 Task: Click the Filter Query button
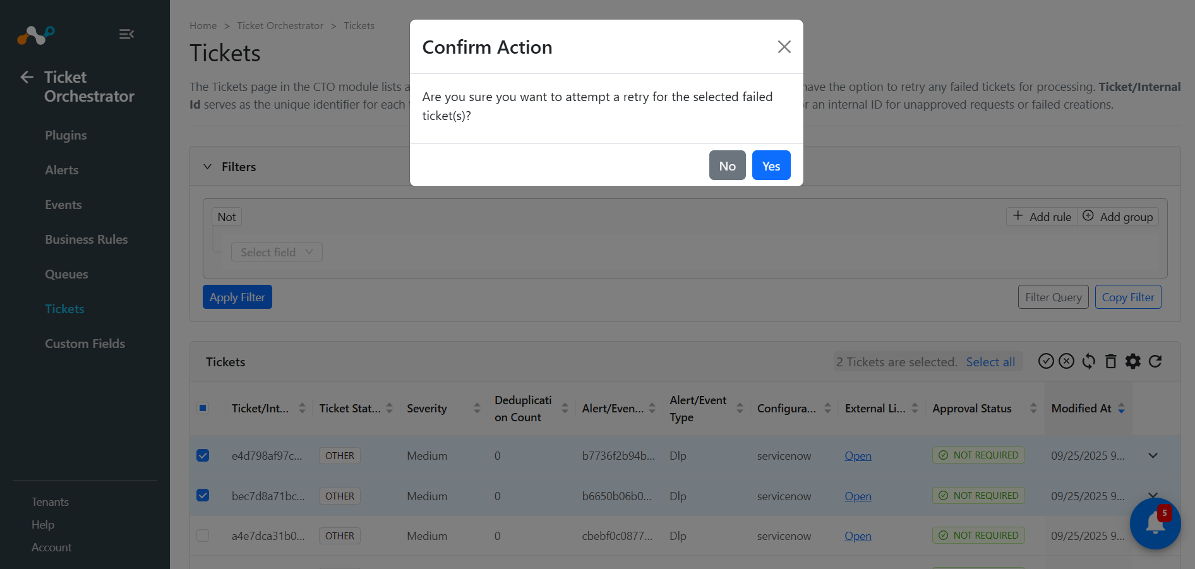click(x=1054, y=297)
